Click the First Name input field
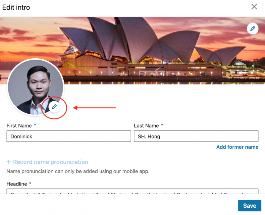This screenshot has height=215, width=265. point(69,136)
